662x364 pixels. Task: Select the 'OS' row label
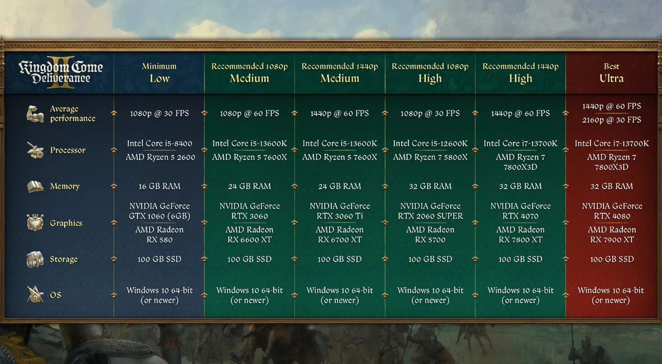[55, 295]
